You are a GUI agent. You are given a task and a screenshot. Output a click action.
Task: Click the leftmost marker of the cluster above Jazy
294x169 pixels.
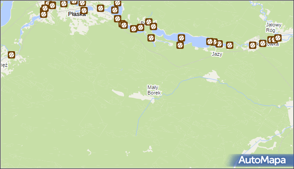(x=210, y=42)
